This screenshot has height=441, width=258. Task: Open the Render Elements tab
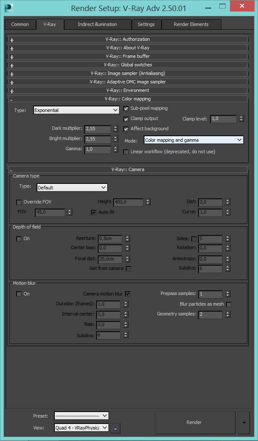[x=191, y=24]
